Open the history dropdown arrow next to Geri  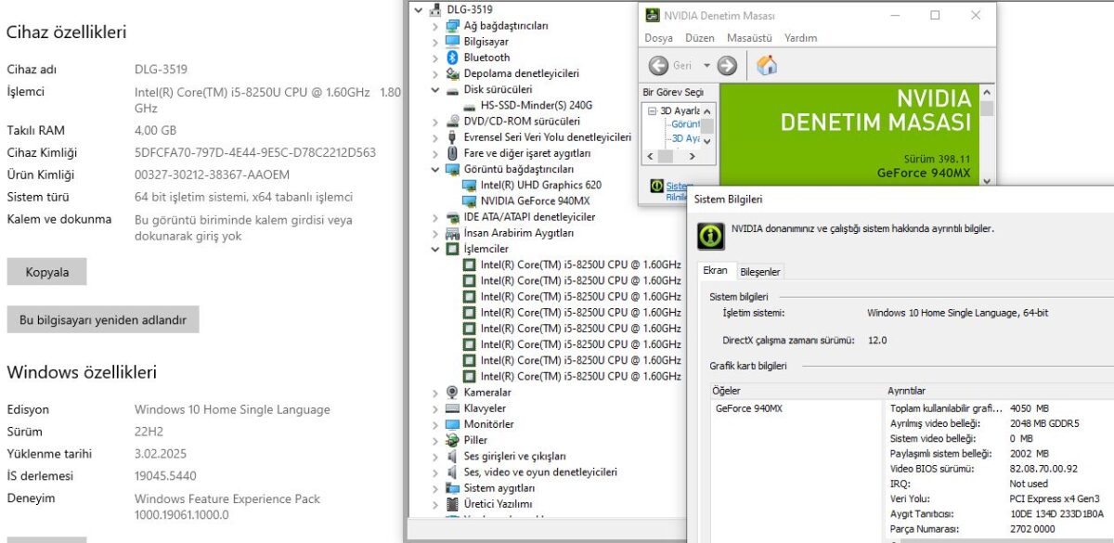706,66
